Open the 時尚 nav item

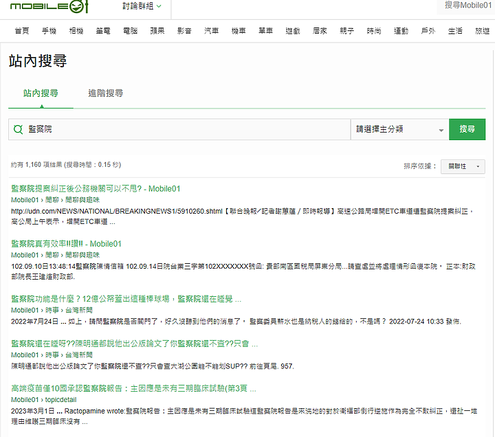(374, 31)
